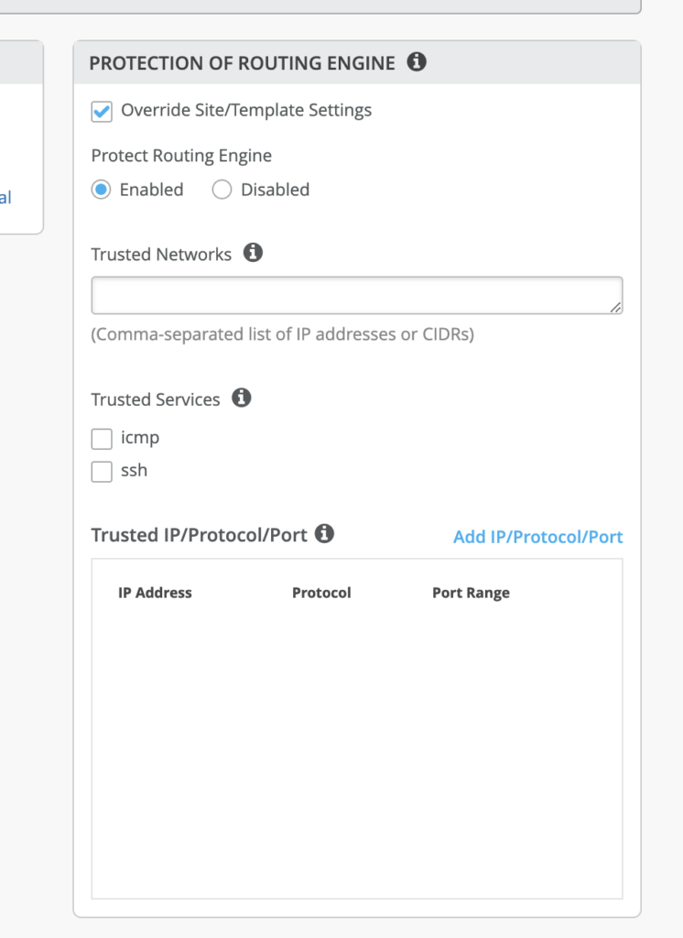
Task: Click the Protect Routing Engine label
Action: [x=181, y=156]
